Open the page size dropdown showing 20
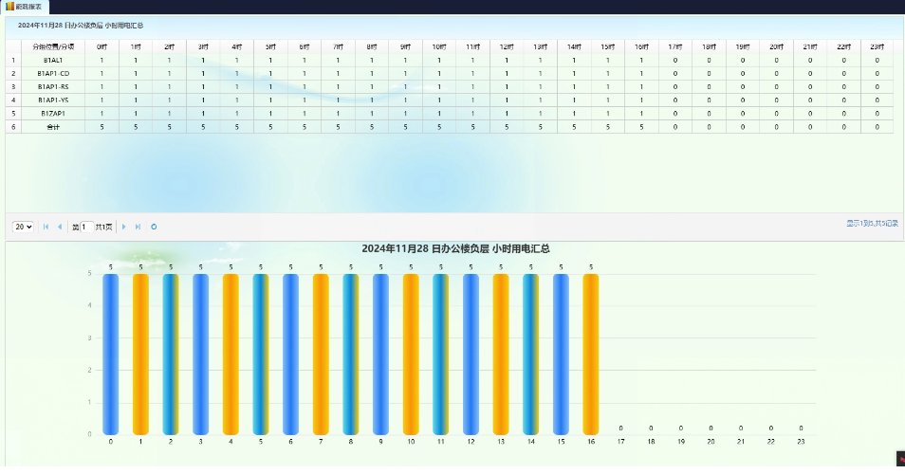905x474 pixels. (23, 227)
